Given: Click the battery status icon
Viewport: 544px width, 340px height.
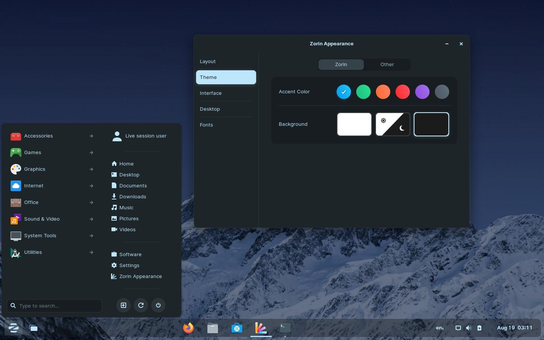Looking at the screenshot, I should click(x=479, y=328).
